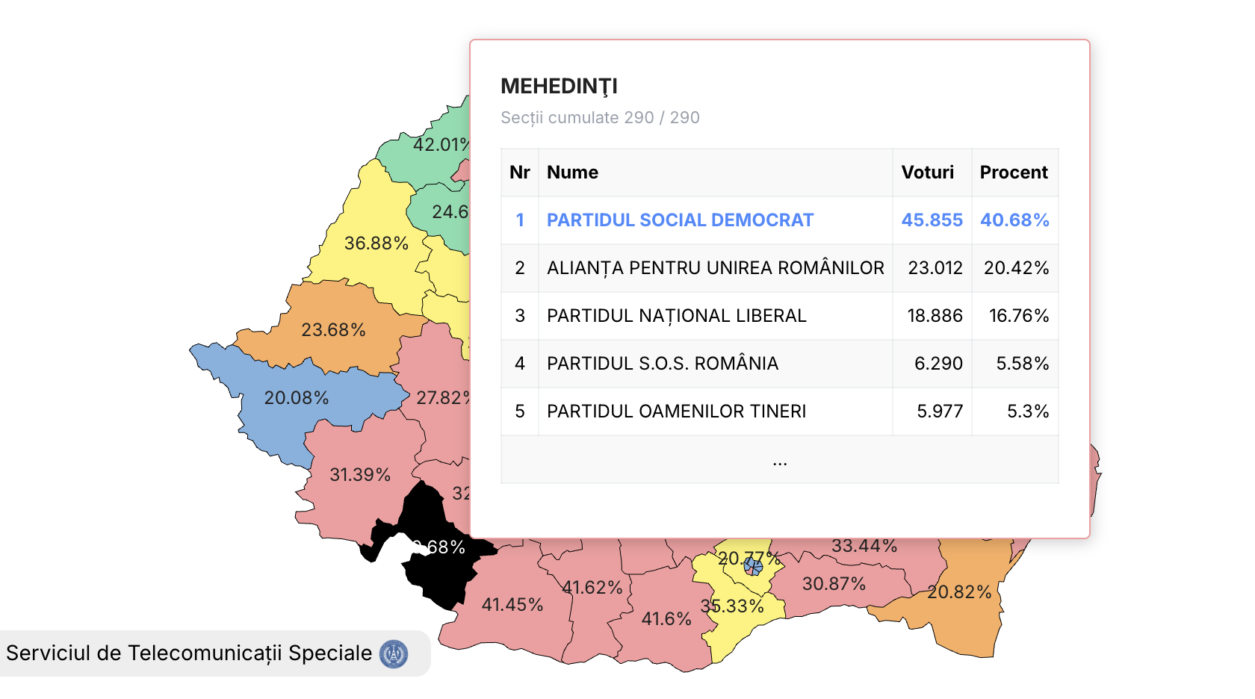
Task: Expand the ellipsis row for more parties
Action: point(779,460)
